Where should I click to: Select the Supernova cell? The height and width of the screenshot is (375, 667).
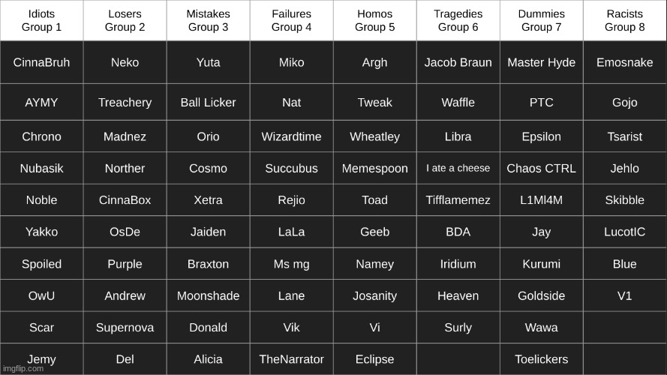coord(125,328)
